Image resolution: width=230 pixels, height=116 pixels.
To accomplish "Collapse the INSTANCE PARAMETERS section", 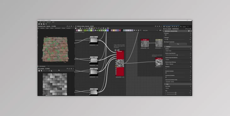I will pyautogui.click(x=164, y=31).
